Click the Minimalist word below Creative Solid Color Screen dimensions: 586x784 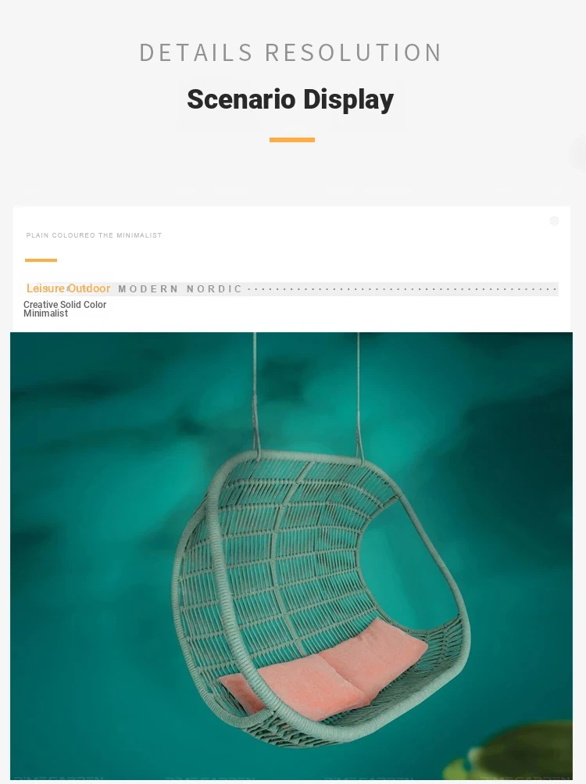point(45,313)
